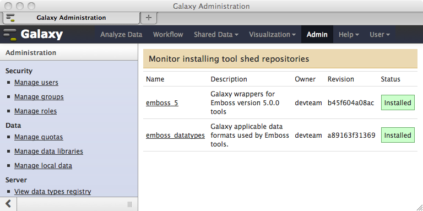This screenshot has height=211, width=423.
Task: Open the Manage users link
Action: coord(36,82)
